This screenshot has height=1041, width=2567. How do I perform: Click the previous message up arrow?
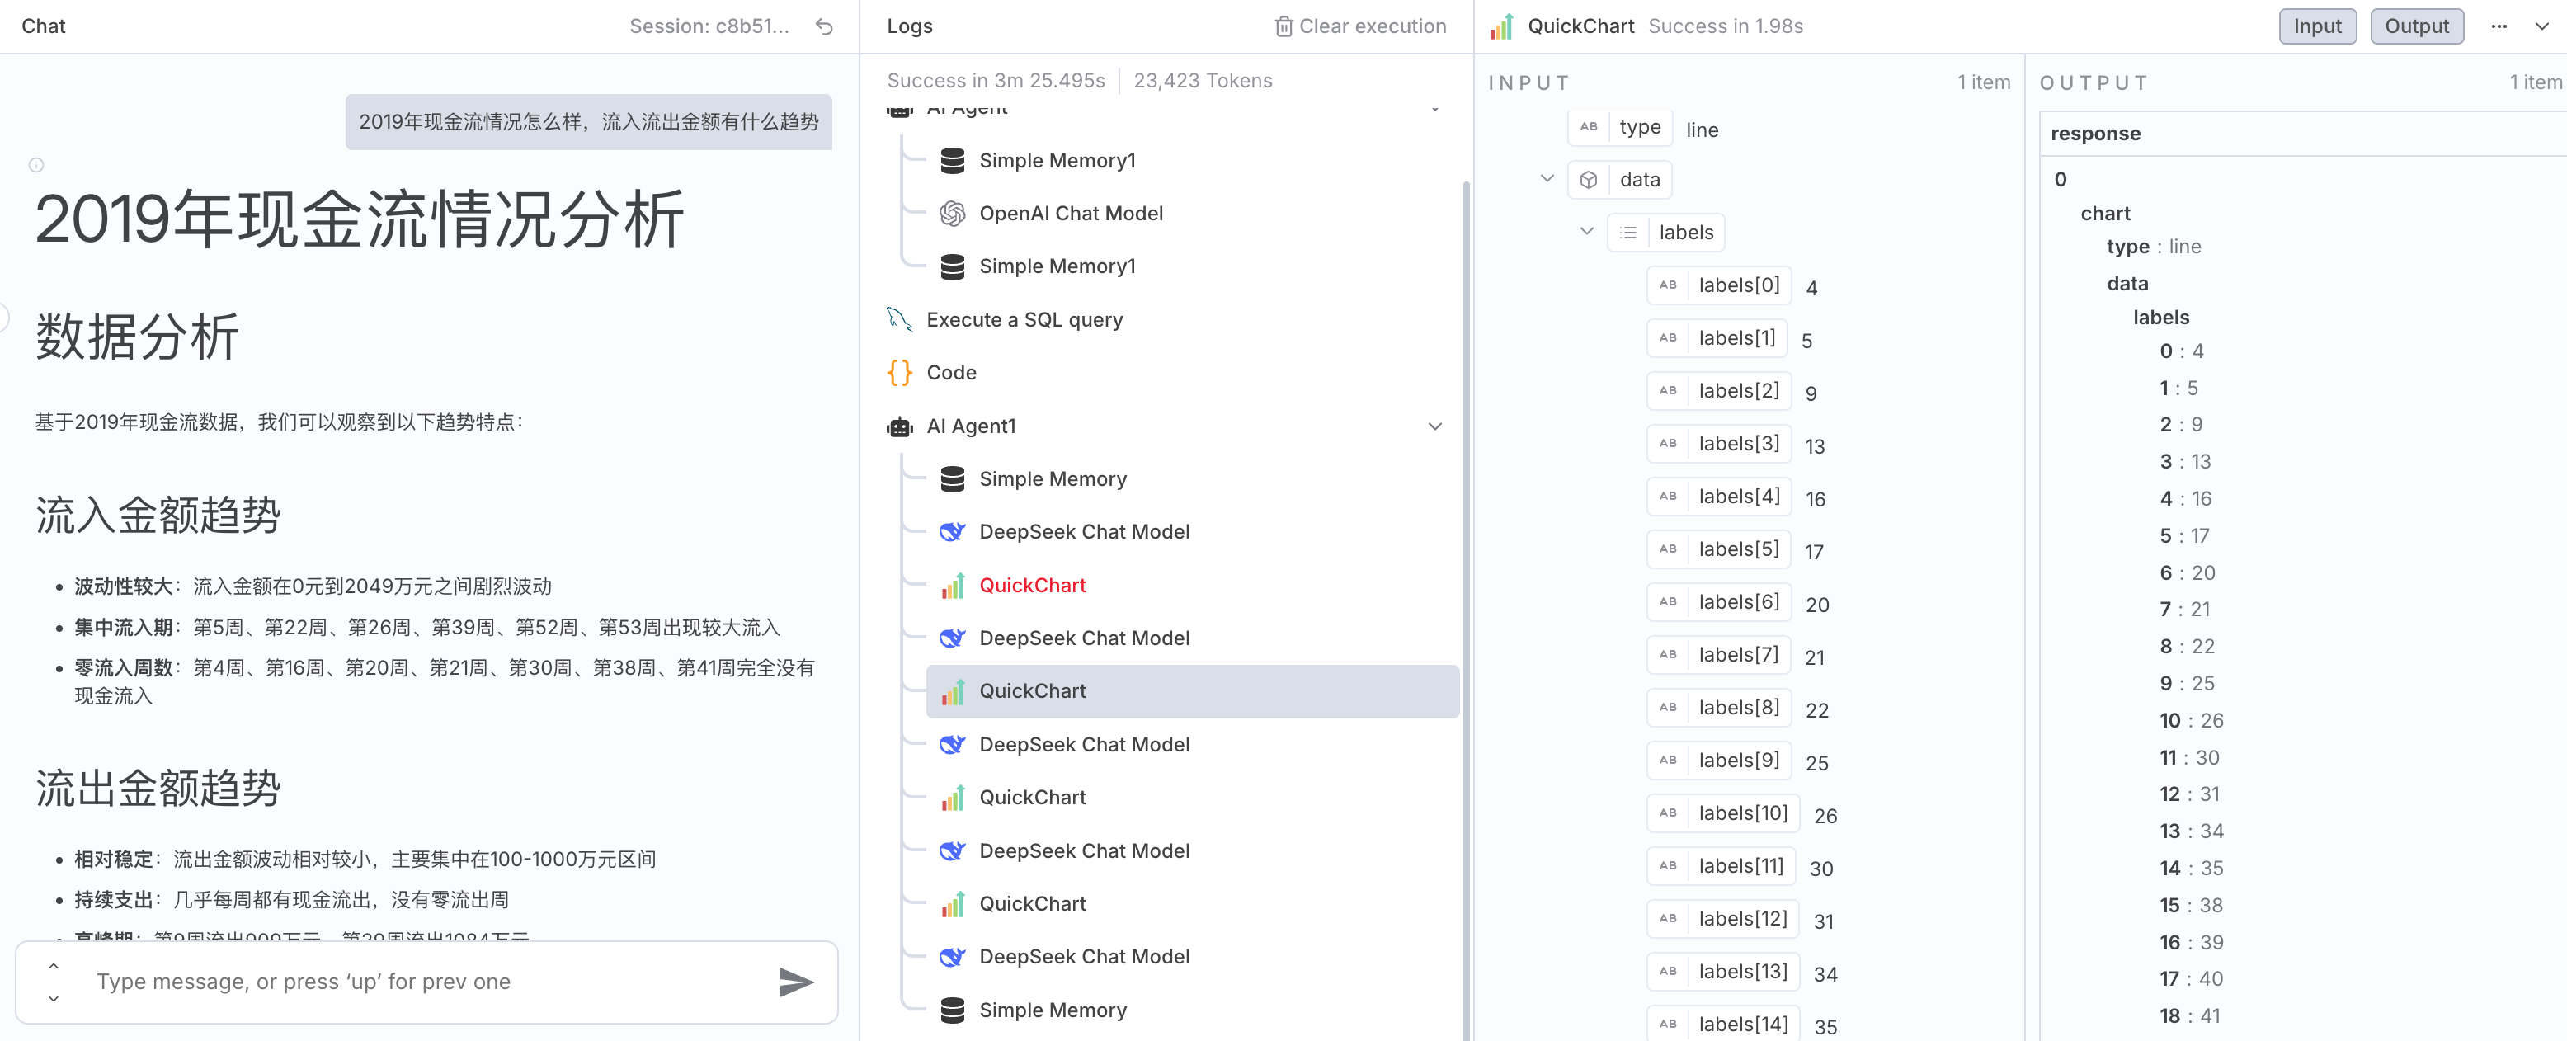pos(54,965)
